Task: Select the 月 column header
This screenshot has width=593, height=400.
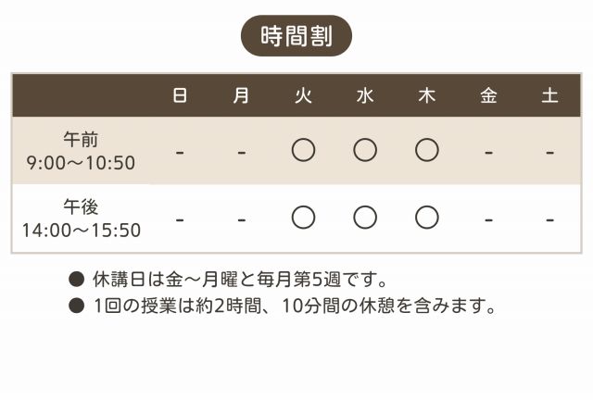Action: pos(241,95)
